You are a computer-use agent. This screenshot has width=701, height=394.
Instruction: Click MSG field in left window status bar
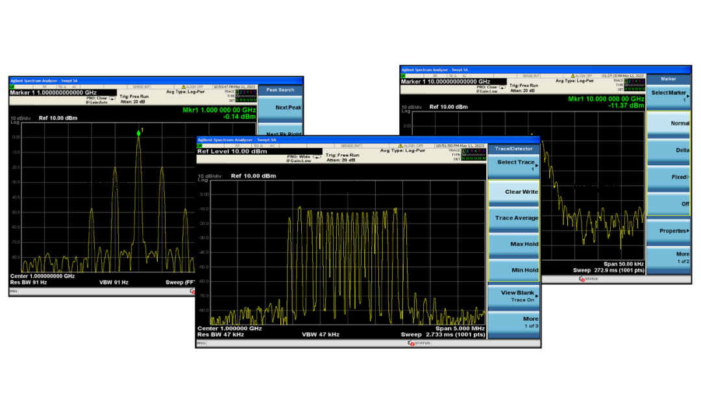click(14, 291)
